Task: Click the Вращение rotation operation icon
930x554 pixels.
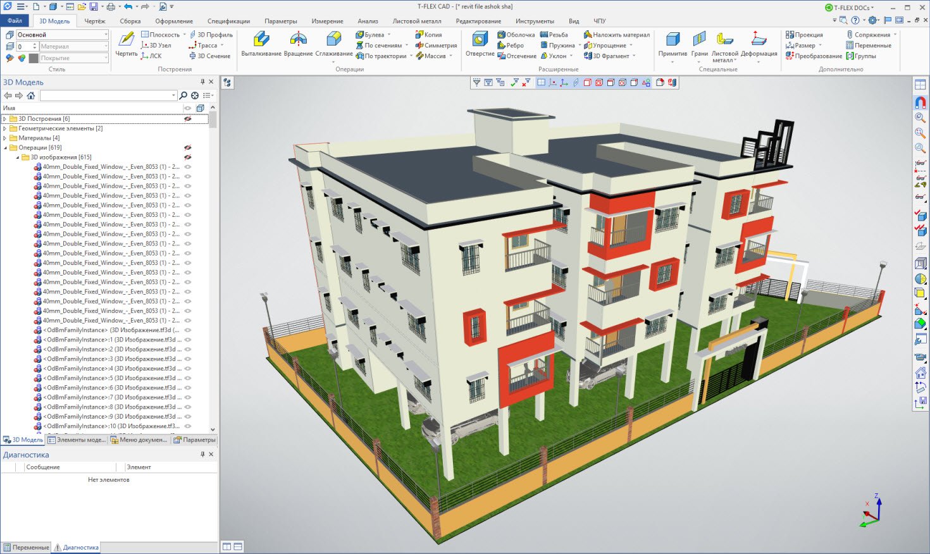Action: (298, 40)
